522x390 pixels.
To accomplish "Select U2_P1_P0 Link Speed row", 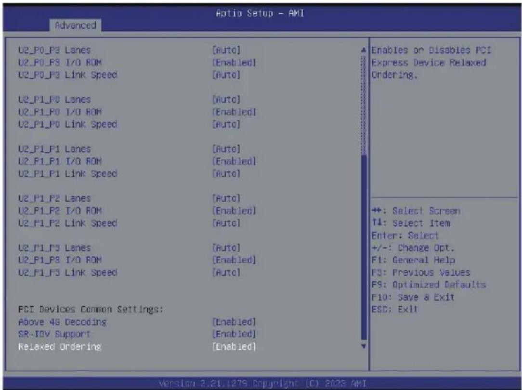I will click(67, 124).
